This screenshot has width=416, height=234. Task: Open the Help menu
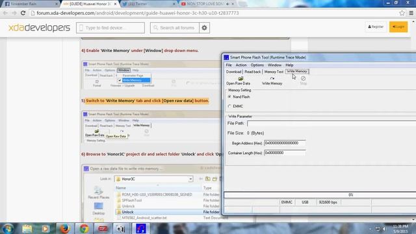click(x=289, y=65)
